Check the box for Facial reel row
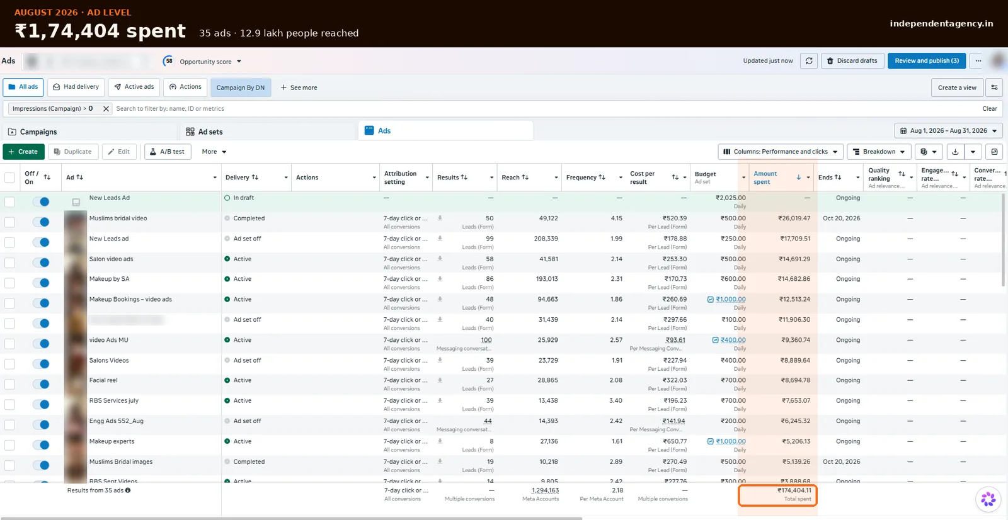This screenshot has height=520, width=1008. [9, 384]
